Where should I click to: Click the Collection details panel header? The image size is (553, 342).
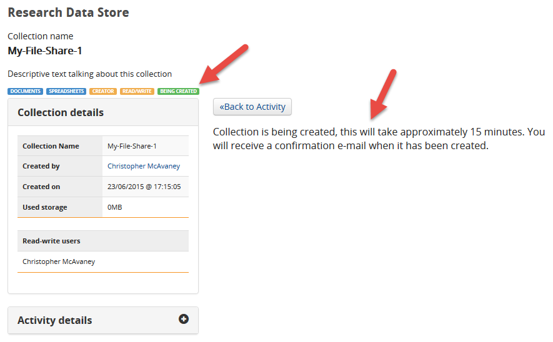pos(103,112)
